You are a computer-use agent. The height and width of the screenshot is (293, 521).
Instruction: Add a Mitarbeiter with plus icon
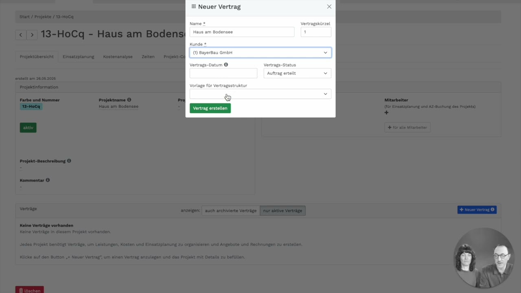pos(386,113)
